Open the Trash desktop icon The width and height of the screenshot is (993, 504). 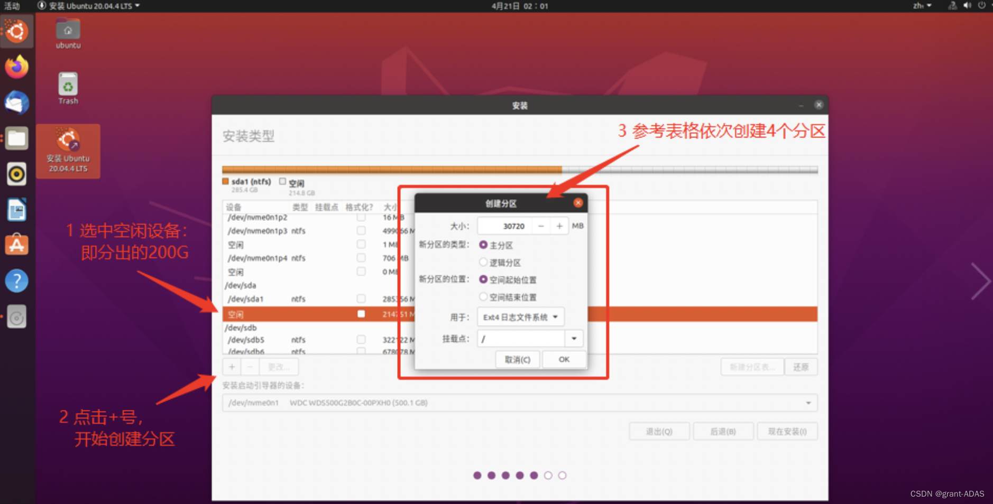coord(68,89)
